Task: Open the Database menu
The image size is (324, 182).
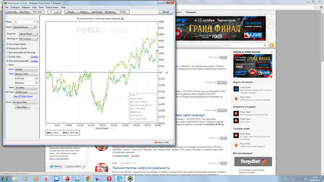Action: pyautogui.click(x=26, y=7)
